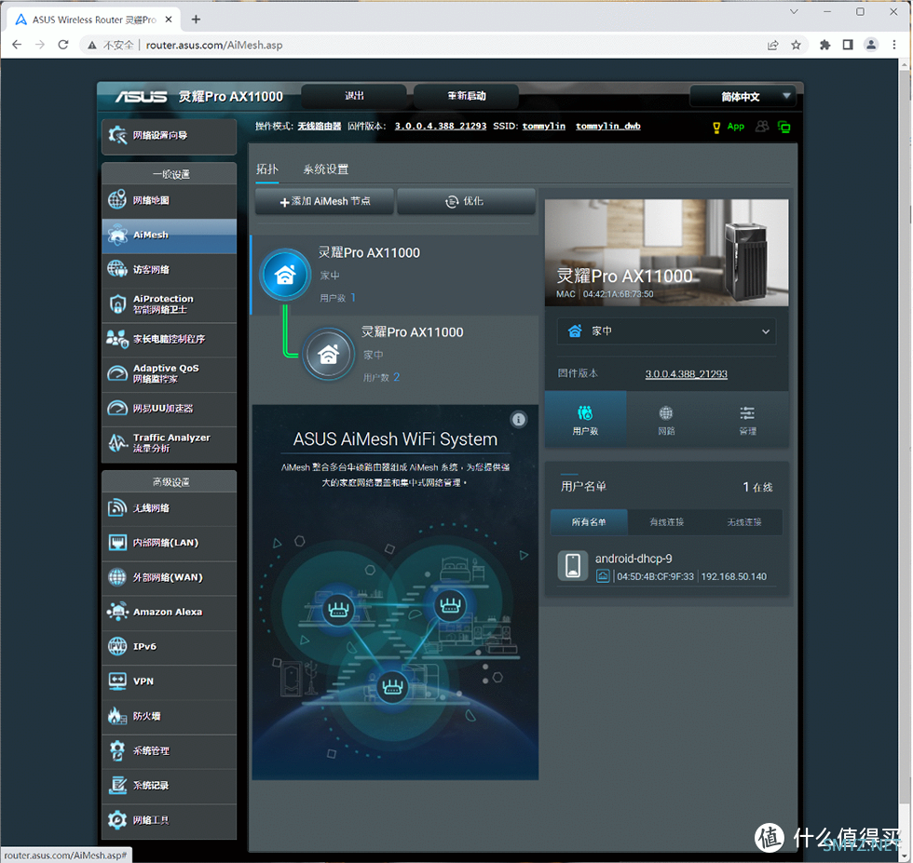Click the Firewall flame icon

[x=117, y=716]
